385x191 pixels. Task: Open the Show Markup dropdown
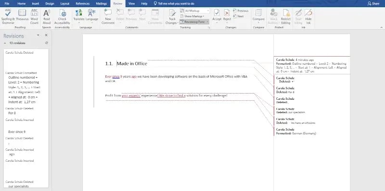click(192, 16)
